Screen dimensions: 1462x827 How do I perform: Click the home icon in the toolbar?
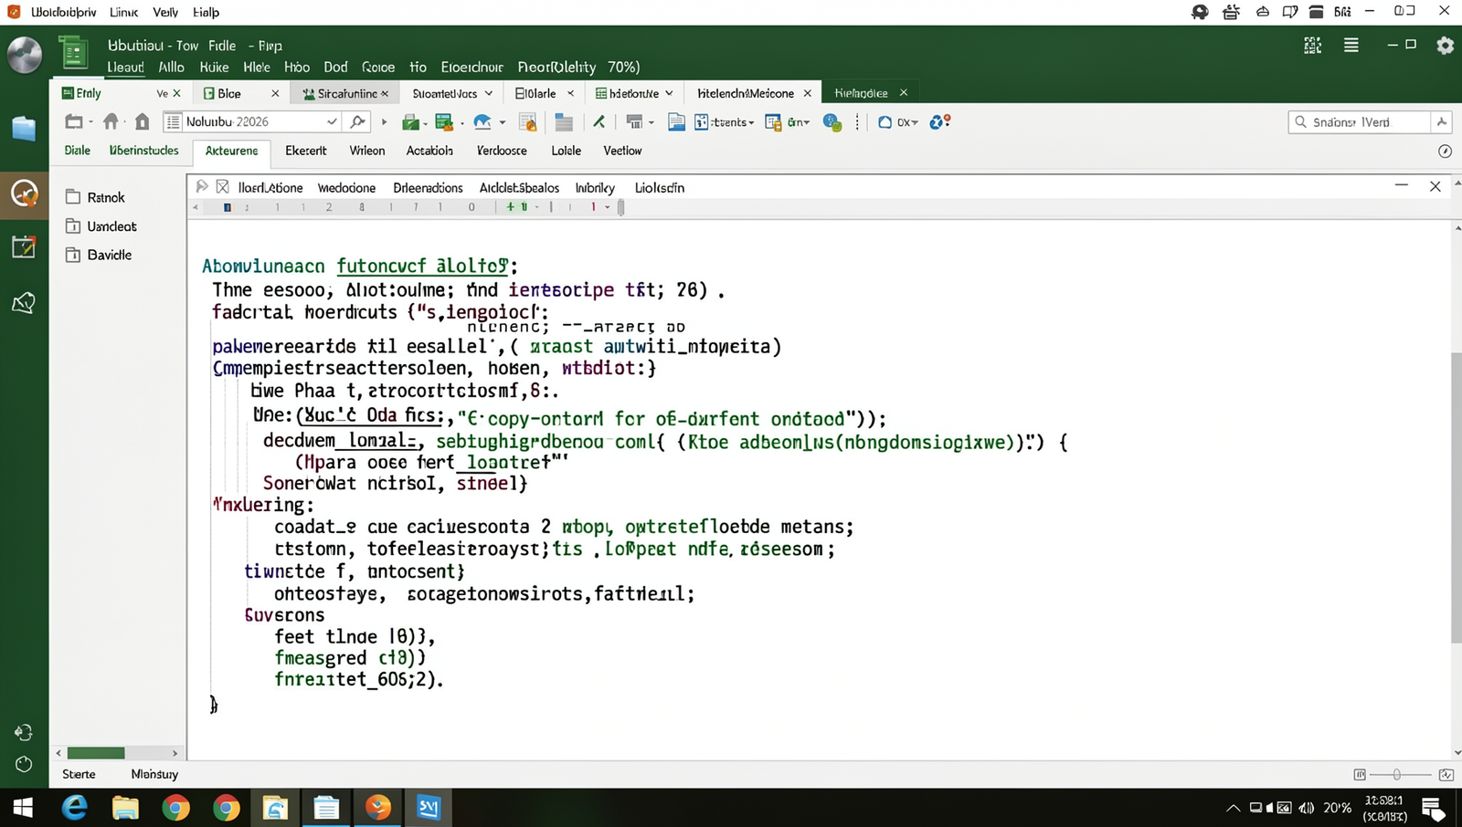tap(111, 121)
